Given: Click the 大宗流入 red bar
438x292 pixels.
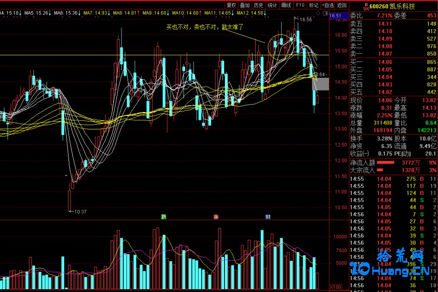Looking at the screenshot, I should (380, 170).
